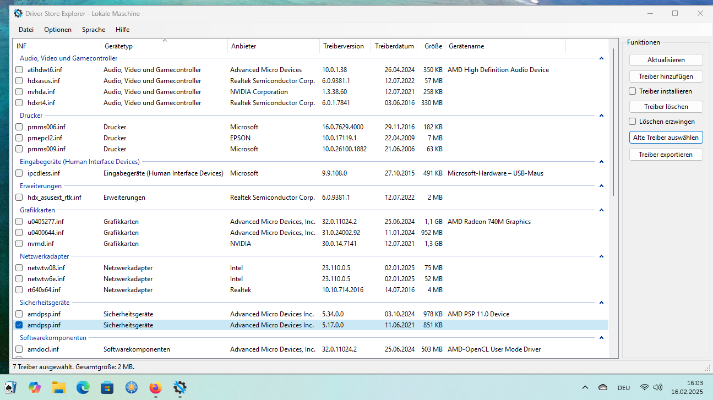The height and width of the screenshot is (400, 713).
Task: Click Alte Treiber auswählen button
Action: [x=666, y=138]
